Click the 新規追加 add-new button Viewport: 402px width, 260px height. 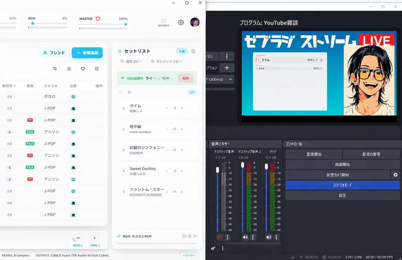tap(87, 53)
